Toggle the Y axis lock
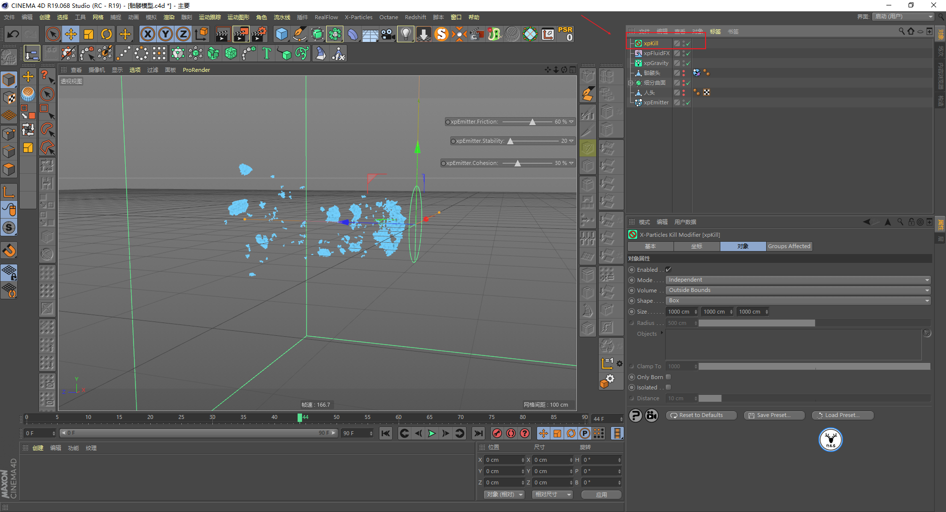The width and height of the screenshot is (946, 512). [x=166, y=34]
